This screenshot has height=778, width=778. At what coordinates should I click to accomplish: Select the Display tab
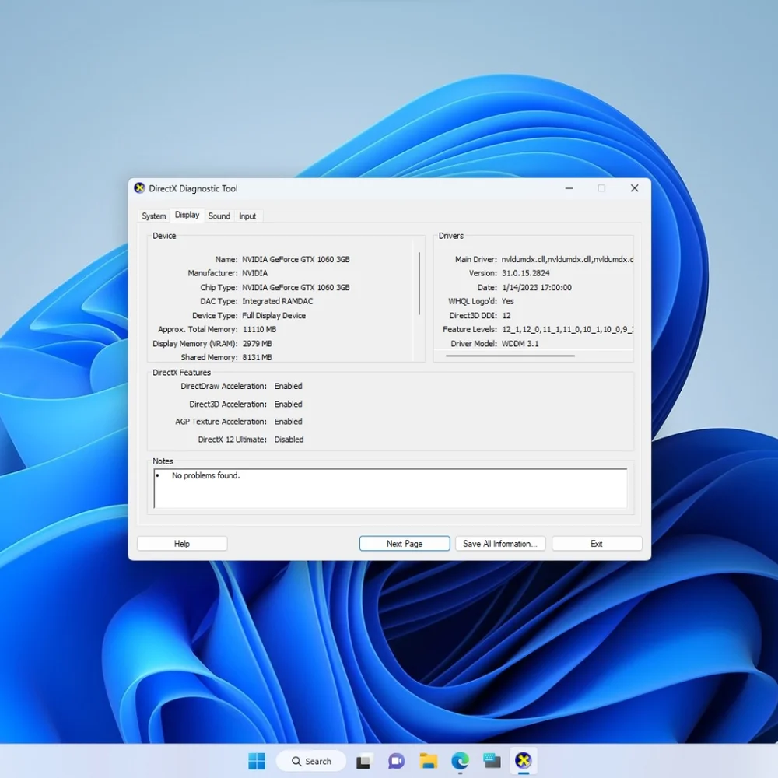[187, 215]
